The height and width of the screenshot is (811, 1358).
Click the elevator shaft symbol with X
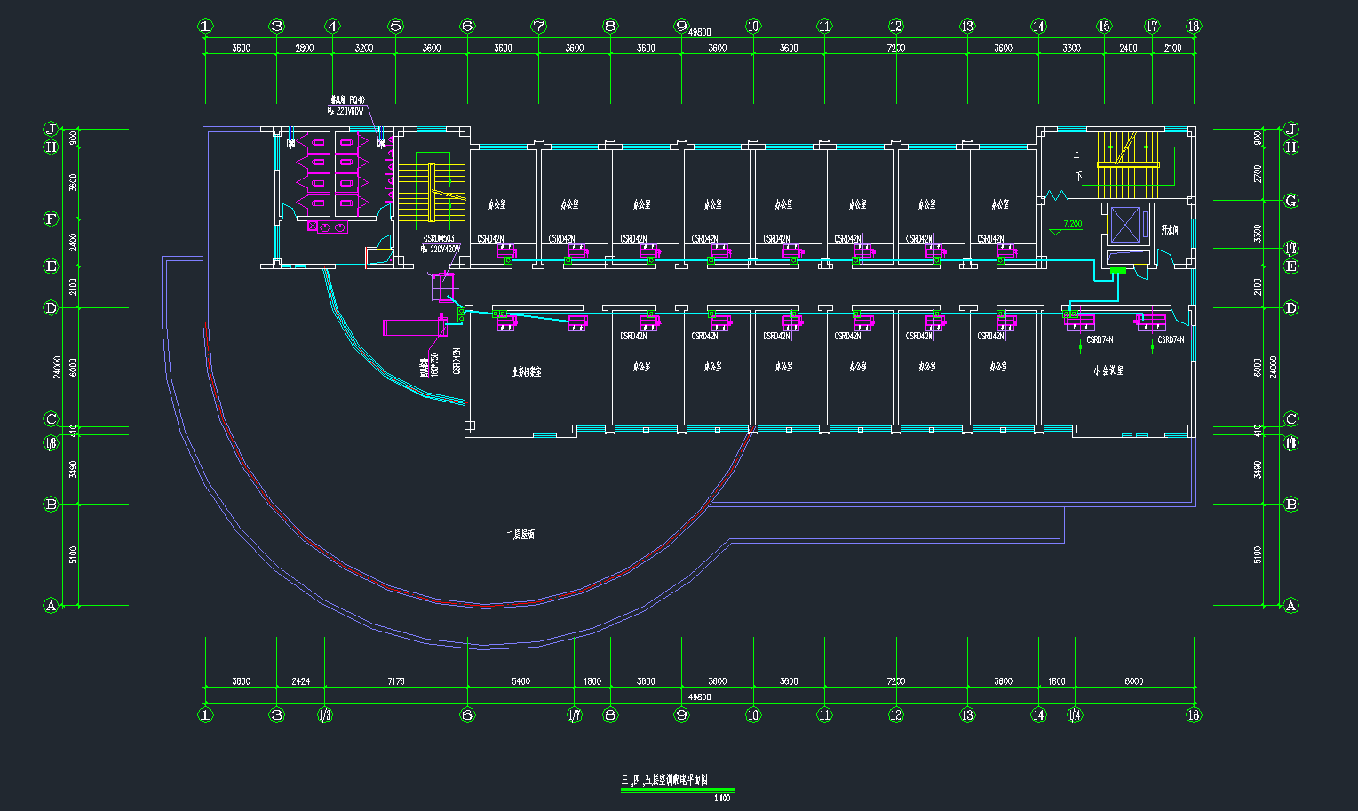pyautogui.click(x=1124, y=225)
